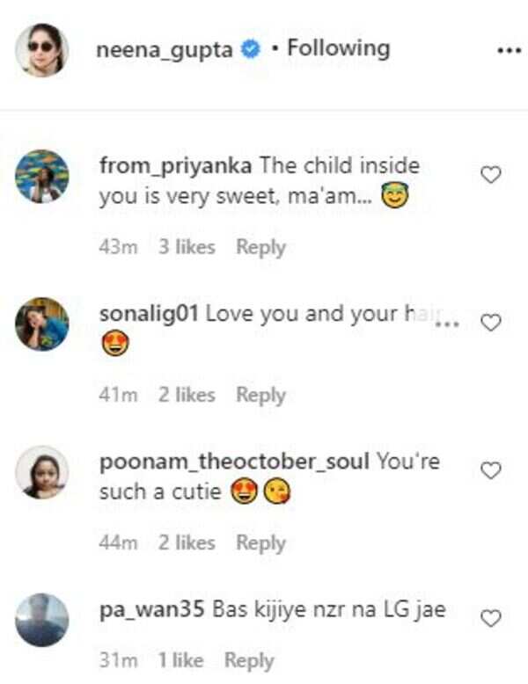Reply to from_priyanka's comment

[x=260, y=247]
